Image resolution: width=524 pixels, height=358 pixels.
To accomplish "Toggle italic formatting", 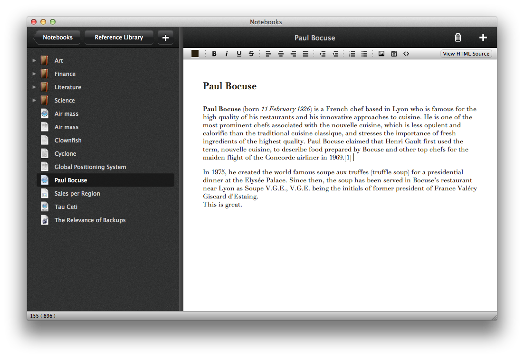I will click(227, 54).
